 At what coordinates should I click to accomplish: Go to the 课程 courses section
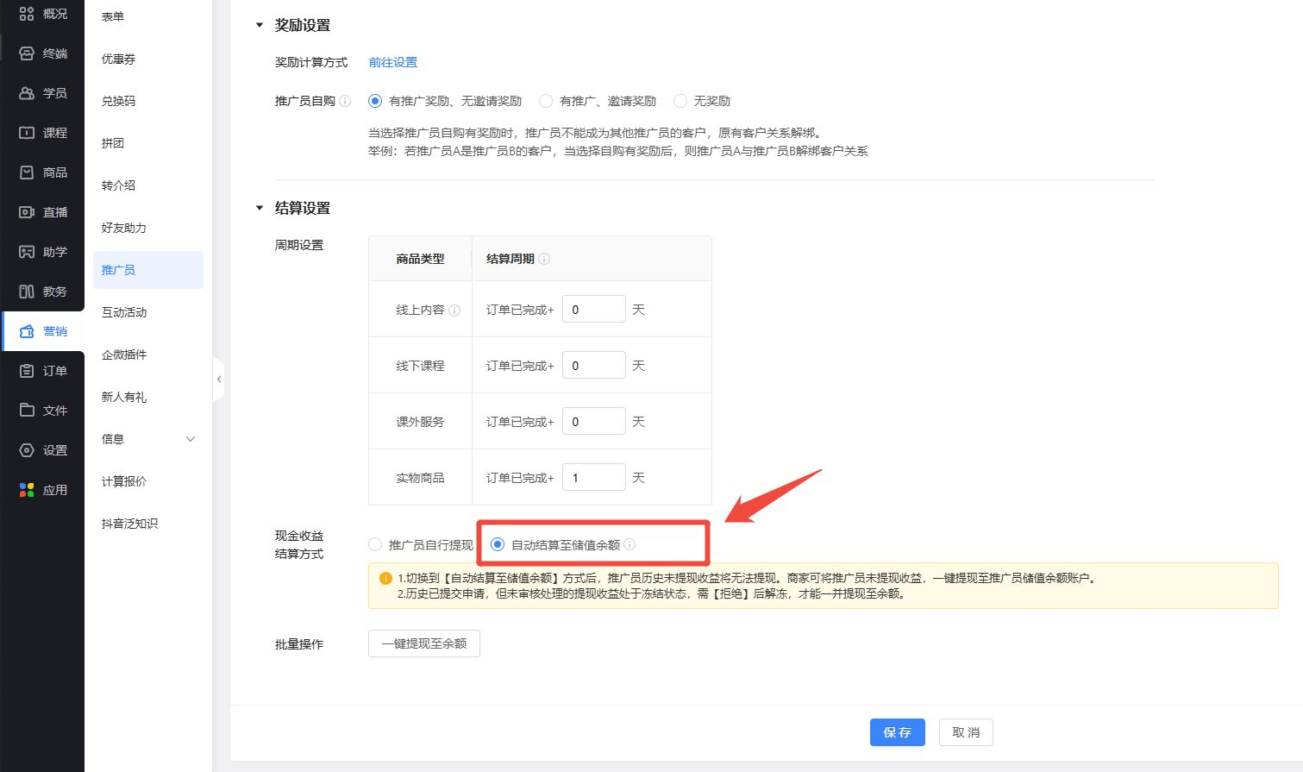pyautogui.click(x=43, y=132)
